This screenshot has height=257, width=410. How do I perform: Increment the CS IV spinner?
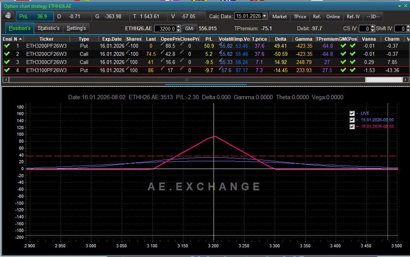point(373,27)
